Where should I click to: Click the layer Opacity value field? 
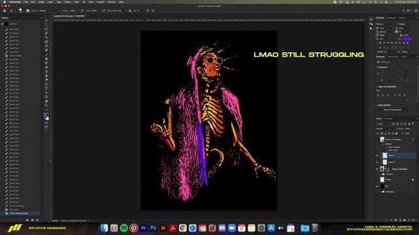point(407,129)
